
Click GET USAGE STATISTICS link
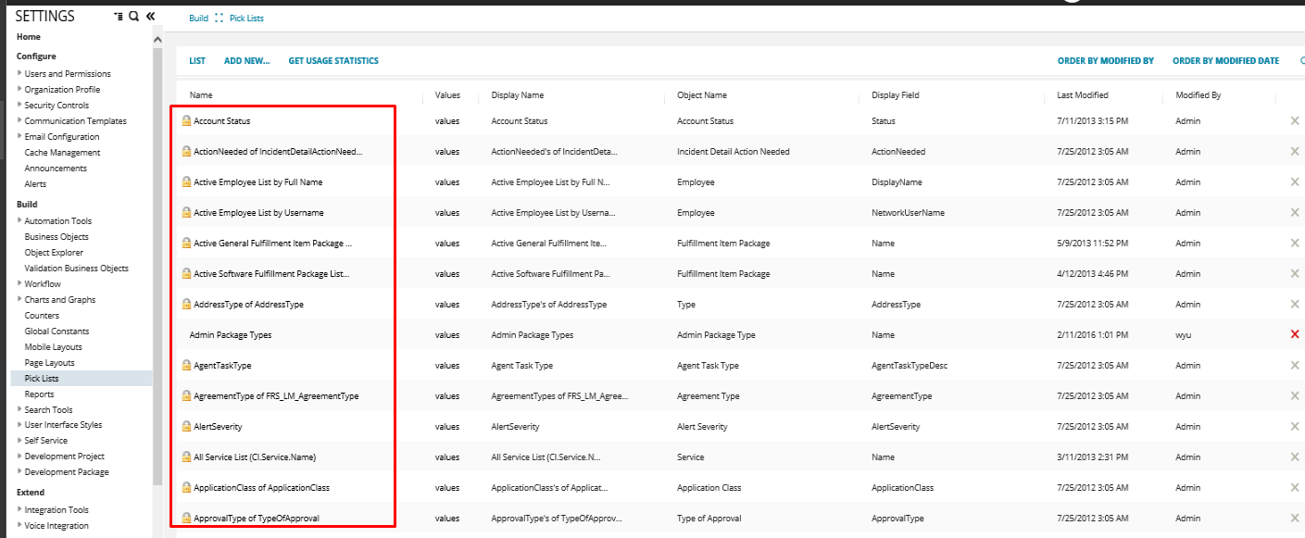333,61
